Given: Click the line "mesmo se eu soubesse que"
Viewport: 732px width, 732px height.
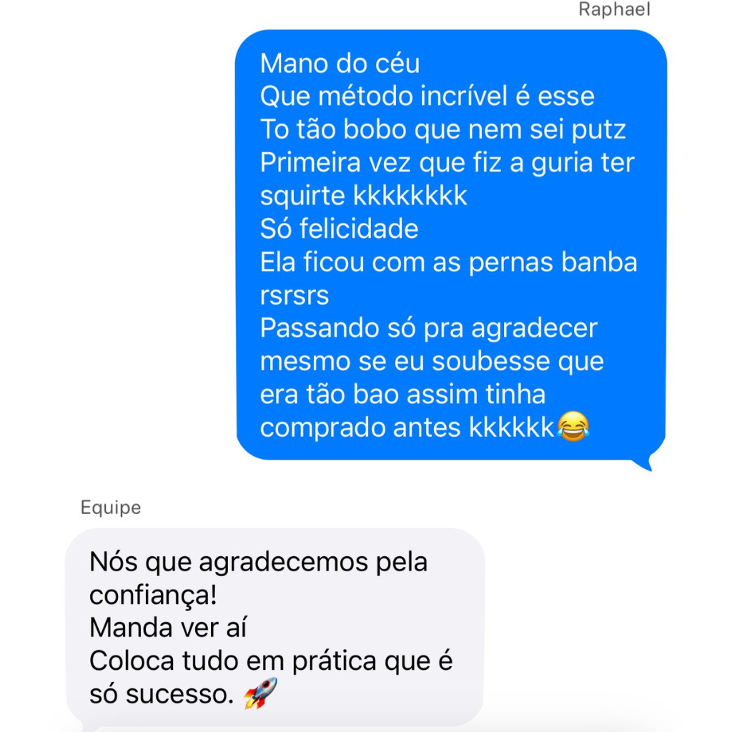Looking at the screenshot, I should 432,361.
